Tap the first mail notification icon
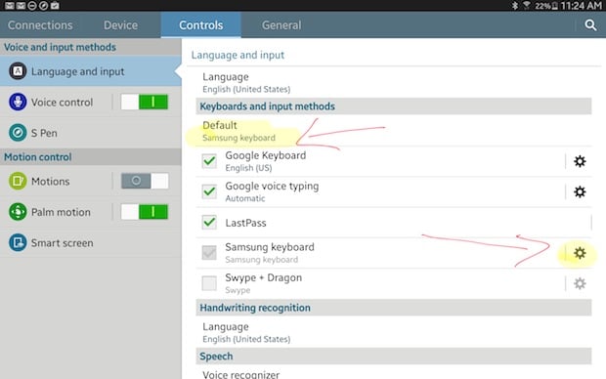Screen dimensions: 606x379 9,6
